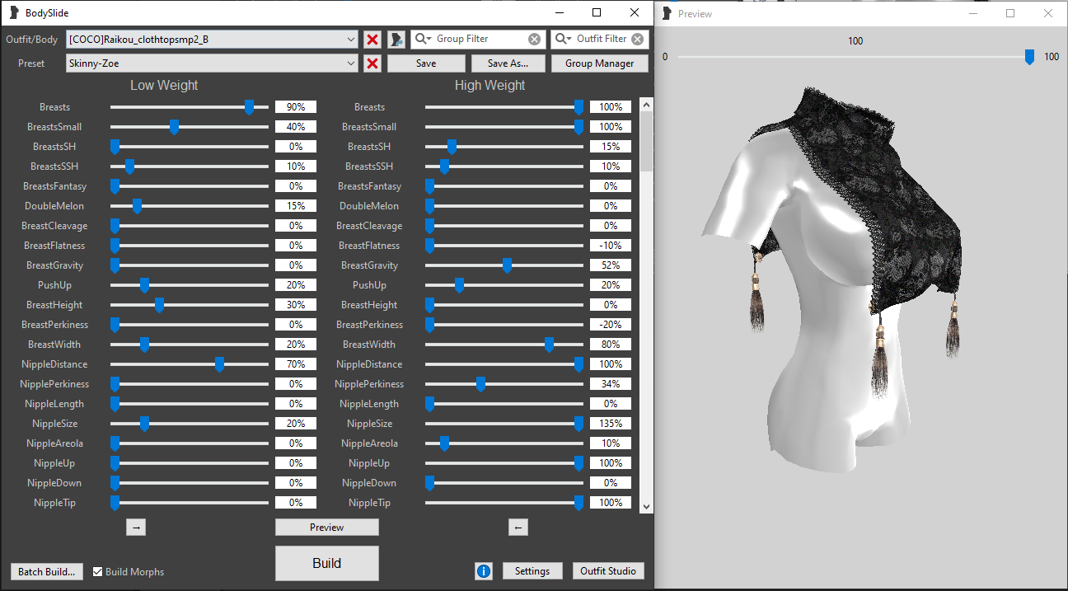Click the High Weight NipplePerkiness slider
The image size is (1068, 591).
click(x=504, y=384)
